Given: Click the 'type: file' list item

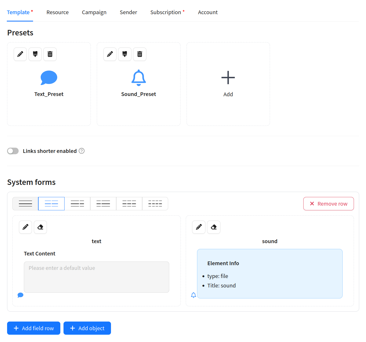Looking at the screenshot, I should (x=218, y=276).
